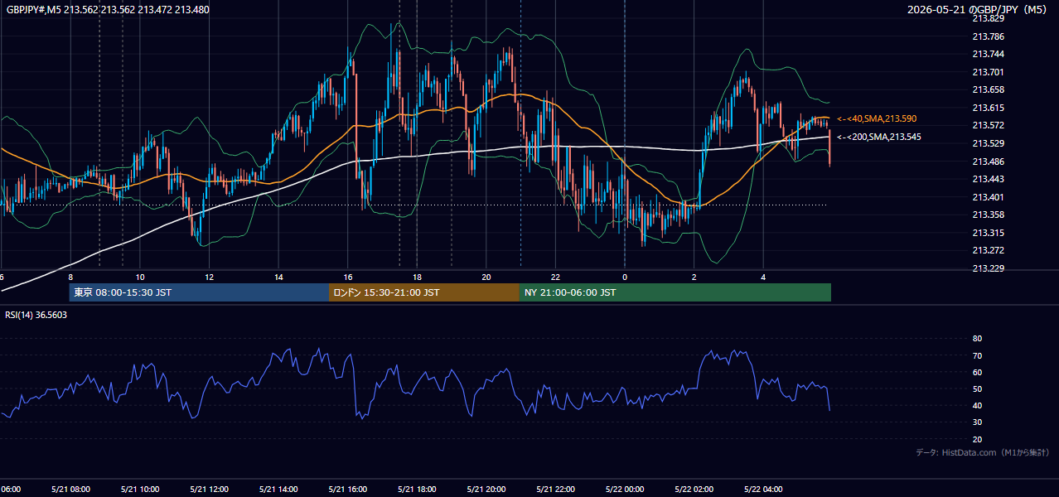The height and width of the screenshot is (497, 1059).
Task: Click the 213.272 price axis label
Action: (988, 250)
